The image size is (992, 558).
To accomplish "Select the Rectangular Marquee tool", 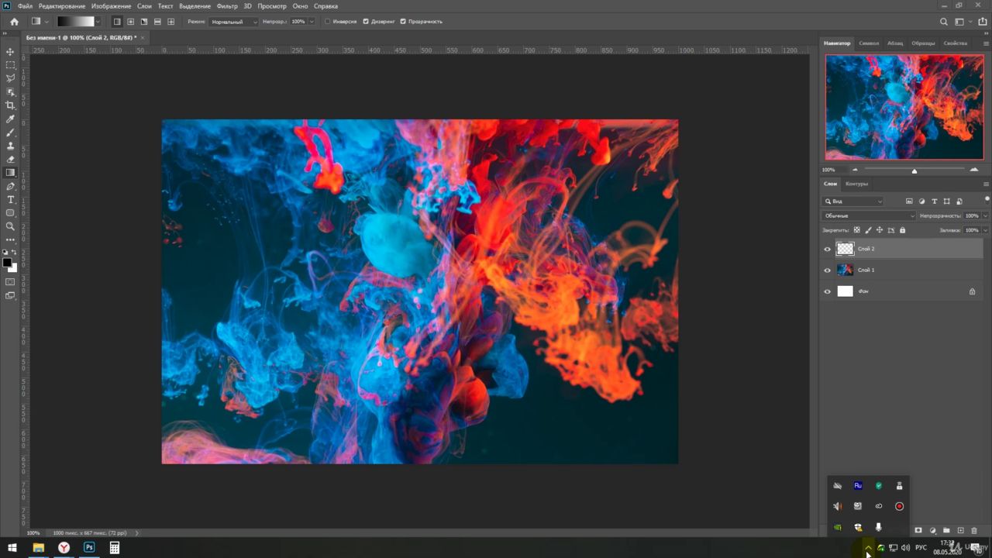I will pos(10,65).
